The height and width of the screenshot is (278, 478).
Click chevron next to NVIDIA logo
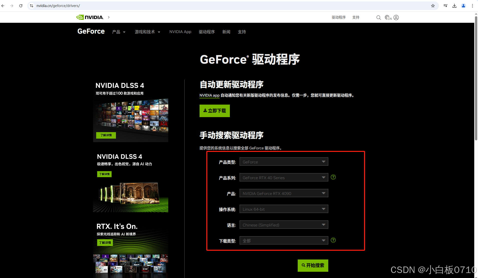click(x=109, y=17)
